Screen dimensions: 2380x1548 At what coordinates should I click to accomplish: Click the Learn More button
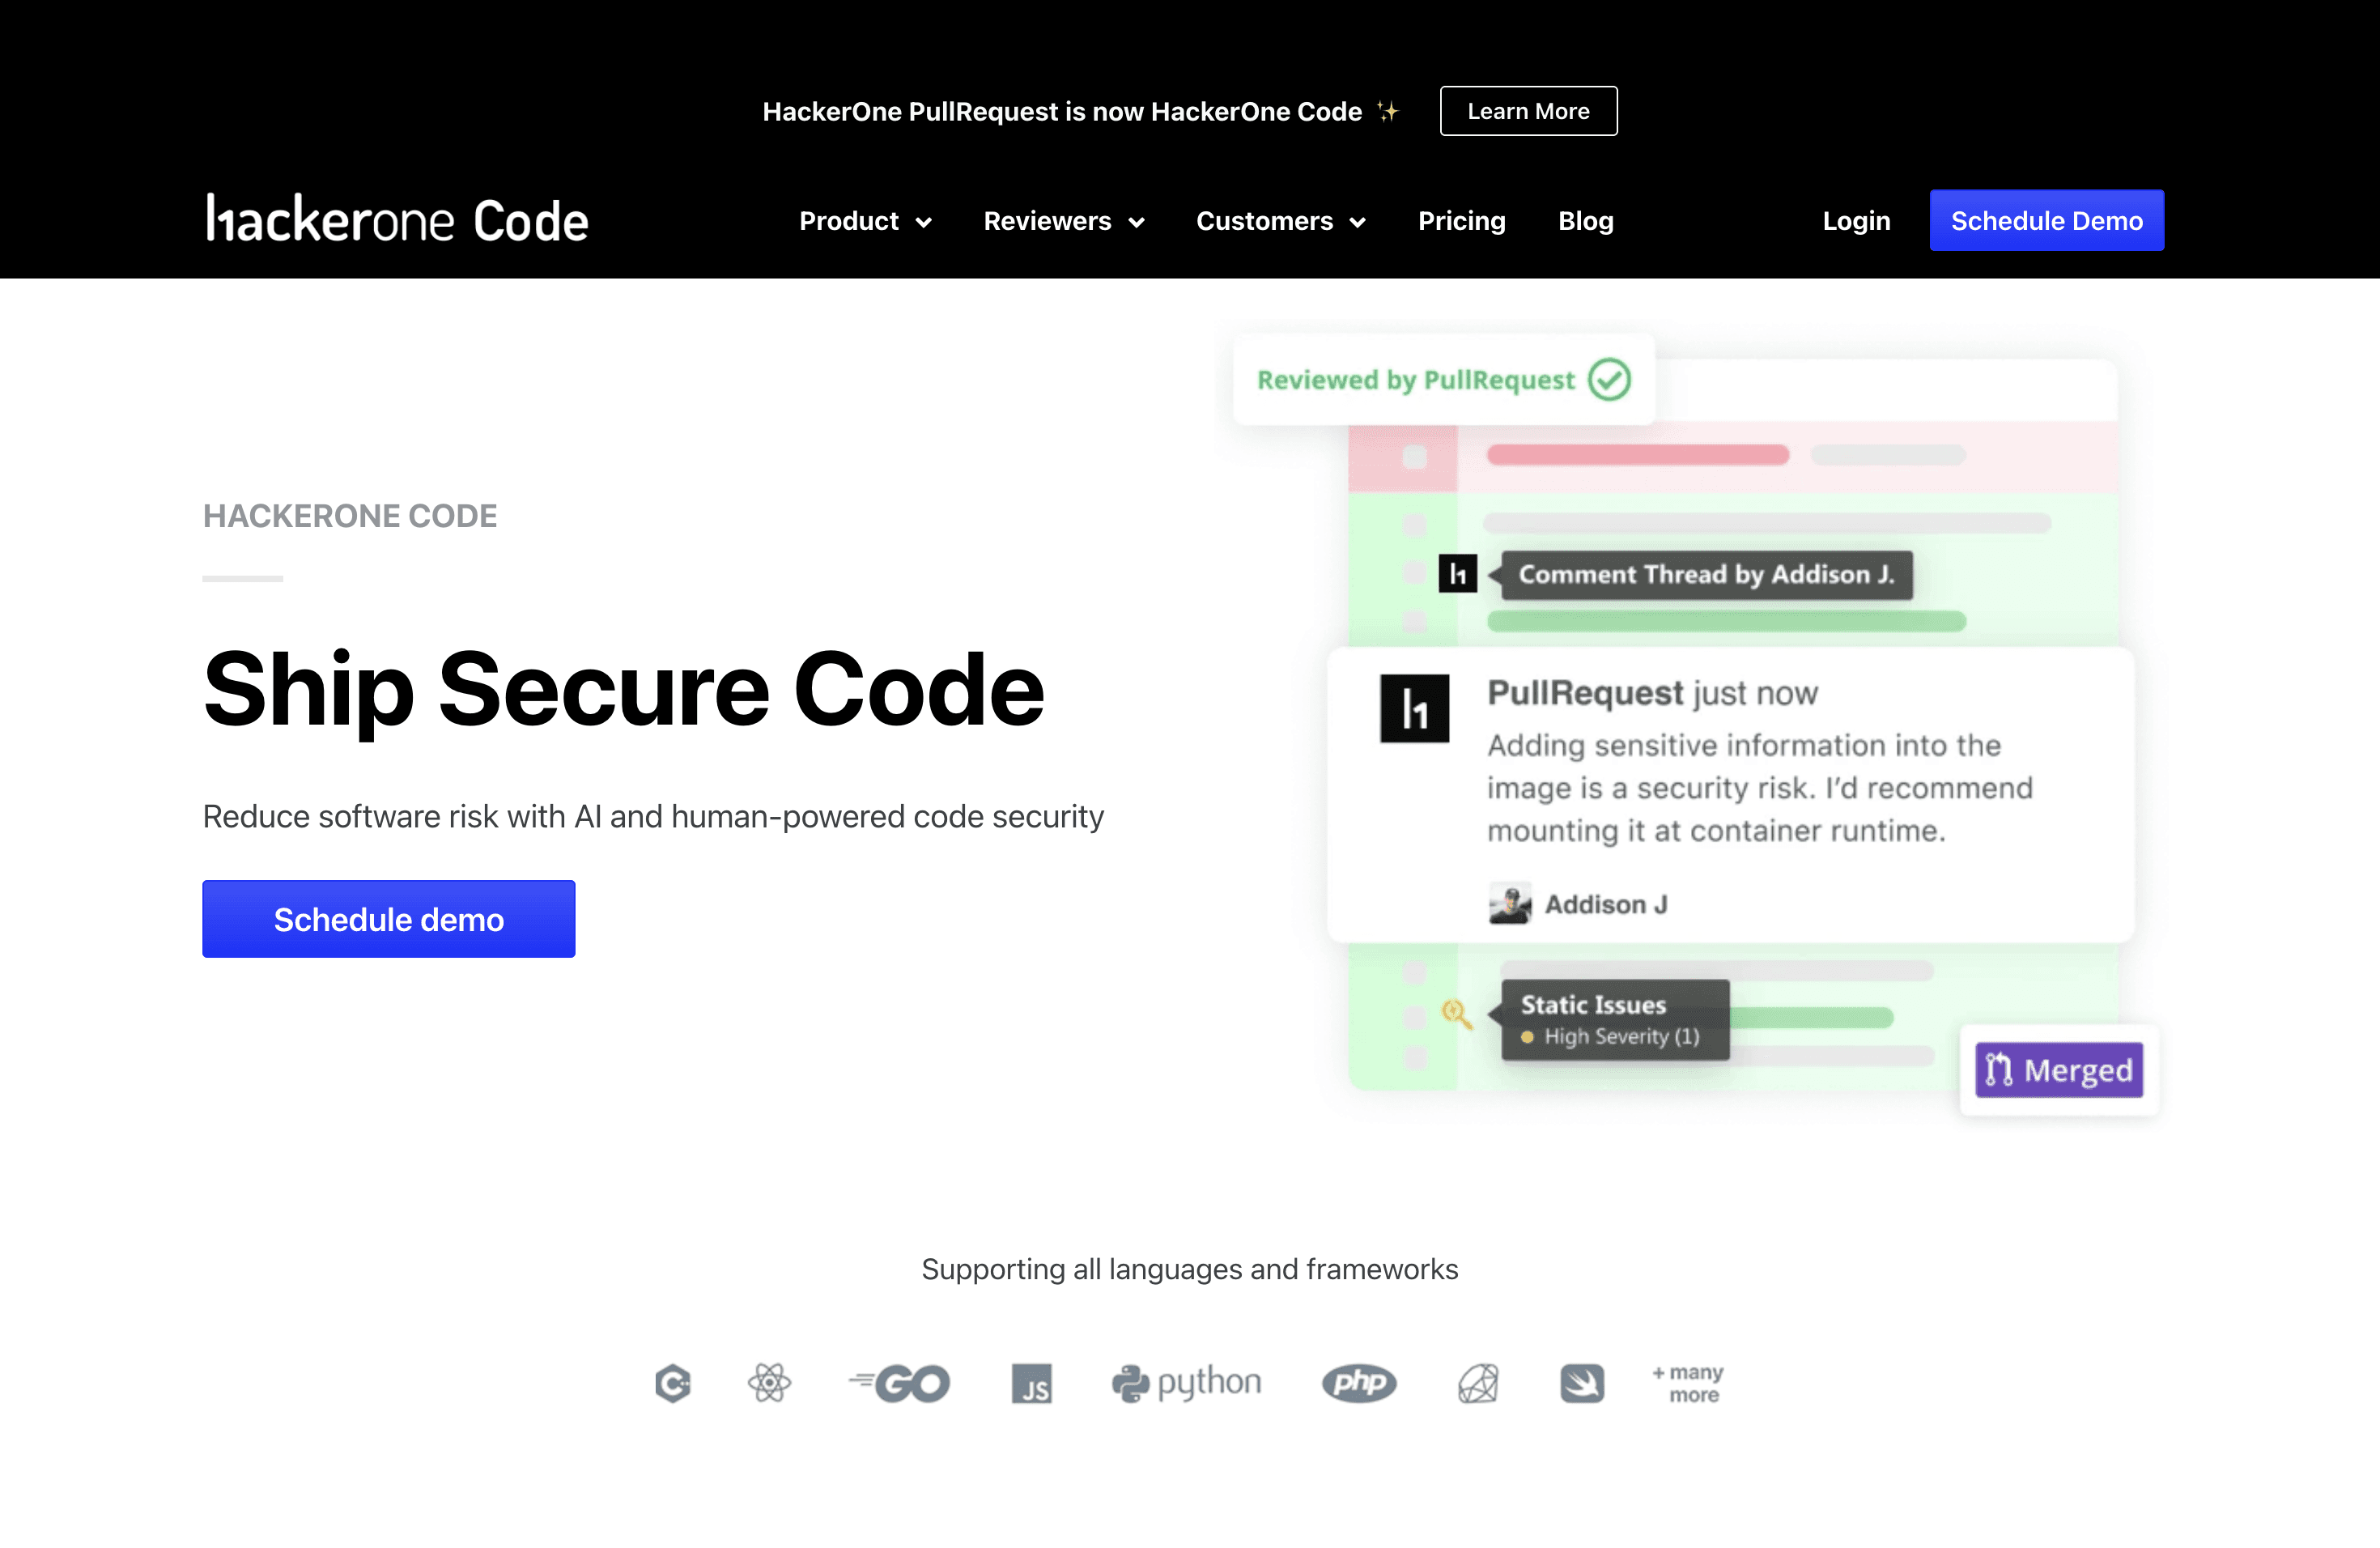tap(1527, 110)
